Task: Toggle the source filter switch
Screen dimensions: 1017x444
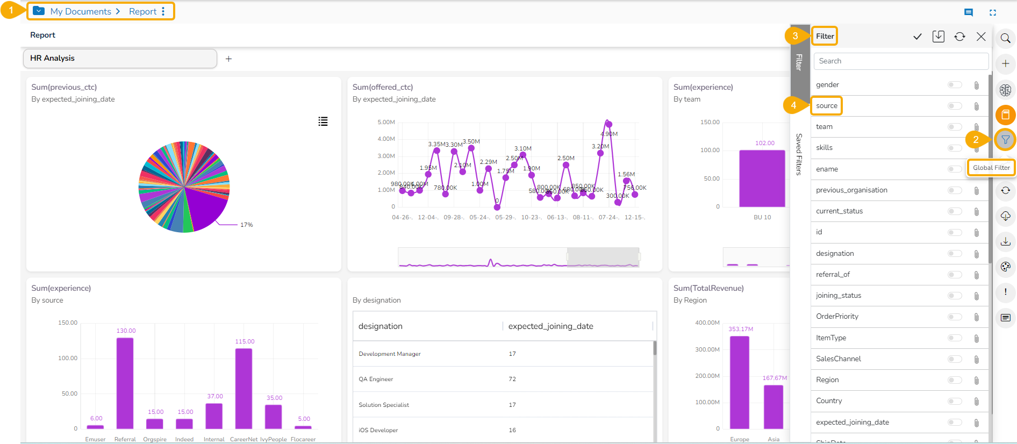Action: tap(955, 106)
